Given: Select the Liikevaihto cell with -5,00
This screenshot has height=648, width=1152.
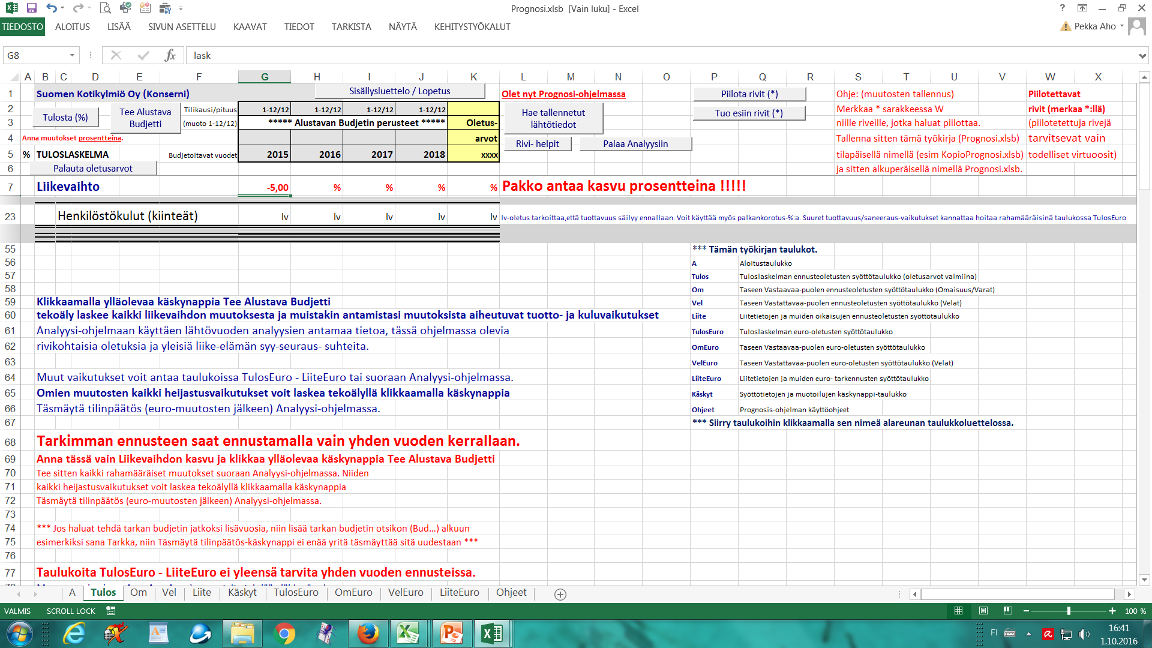Looking at the screenshot, I should pos(265,187).
